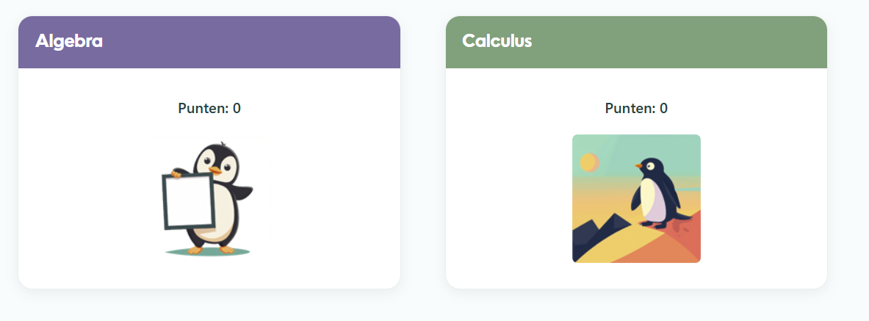Click the blank whiteboard held by penguin
Screen dimensions: 869x321
(188, 201)
